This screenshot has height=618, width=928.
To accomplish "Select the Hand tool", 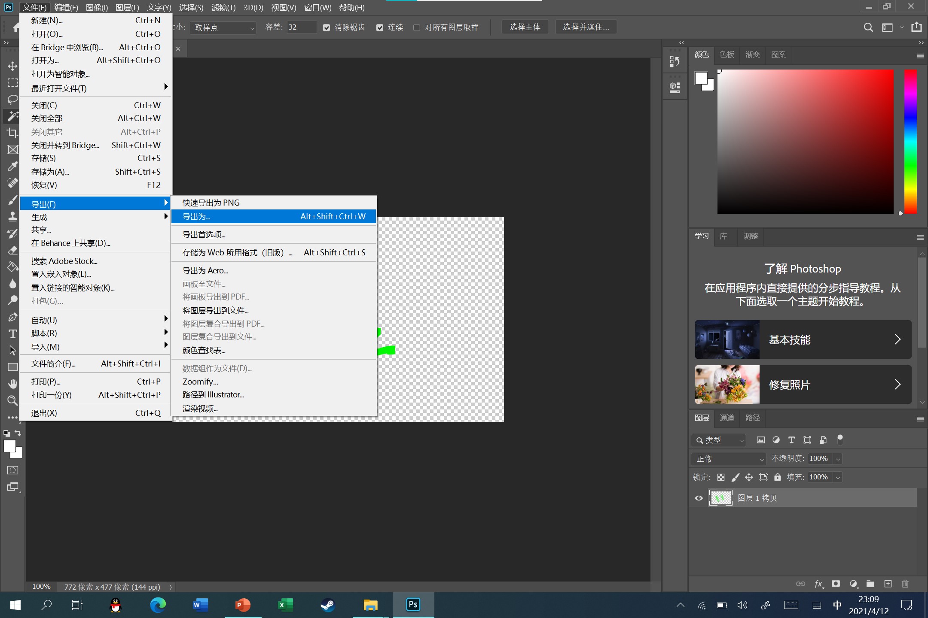I will click(x=12, y=384).
